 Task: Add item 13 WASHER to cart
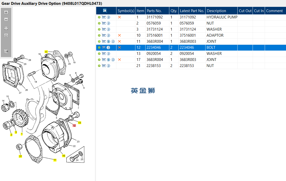point(104,54)
